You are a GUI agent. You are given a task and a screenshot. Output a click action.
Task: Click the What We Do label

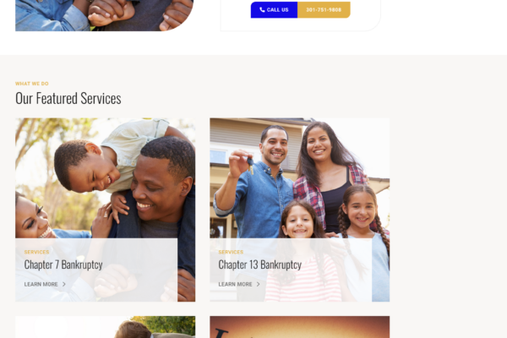point(32,84)
